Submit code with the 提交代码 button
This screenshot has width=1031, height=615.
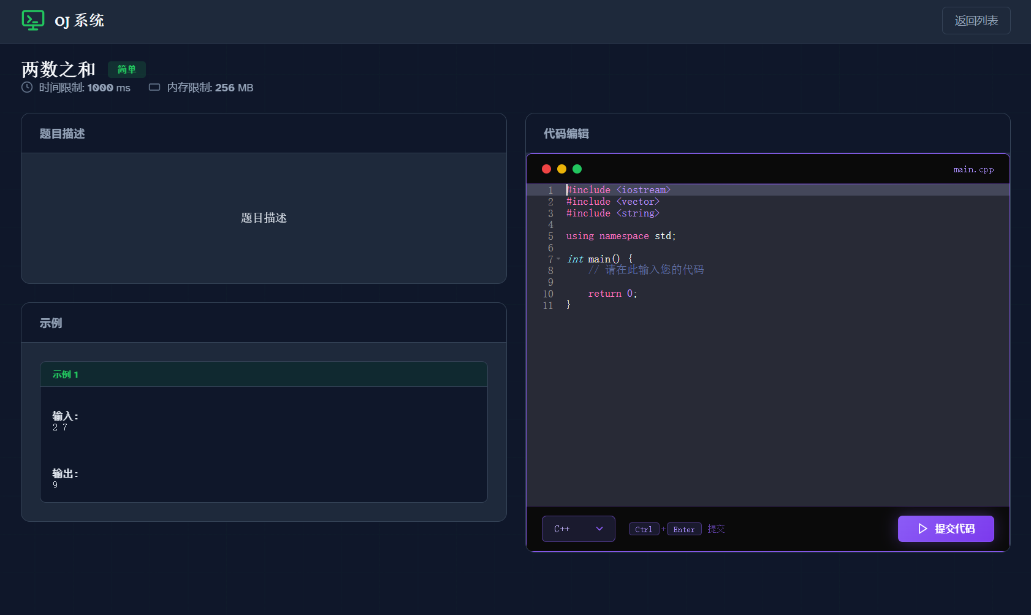946,529
